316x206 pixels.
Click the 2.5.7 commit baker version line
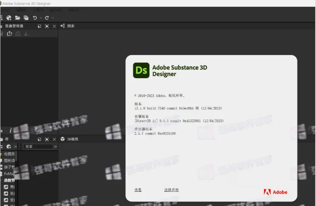click(155, 133)
